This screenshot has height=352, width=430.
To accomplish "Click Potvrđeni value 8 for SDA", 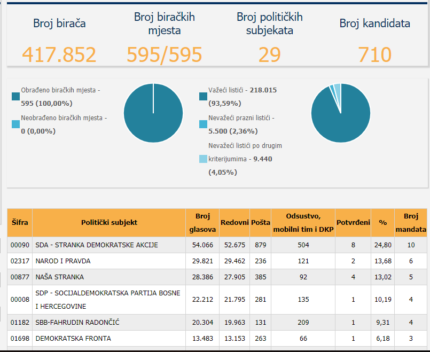I will (353, 245).
